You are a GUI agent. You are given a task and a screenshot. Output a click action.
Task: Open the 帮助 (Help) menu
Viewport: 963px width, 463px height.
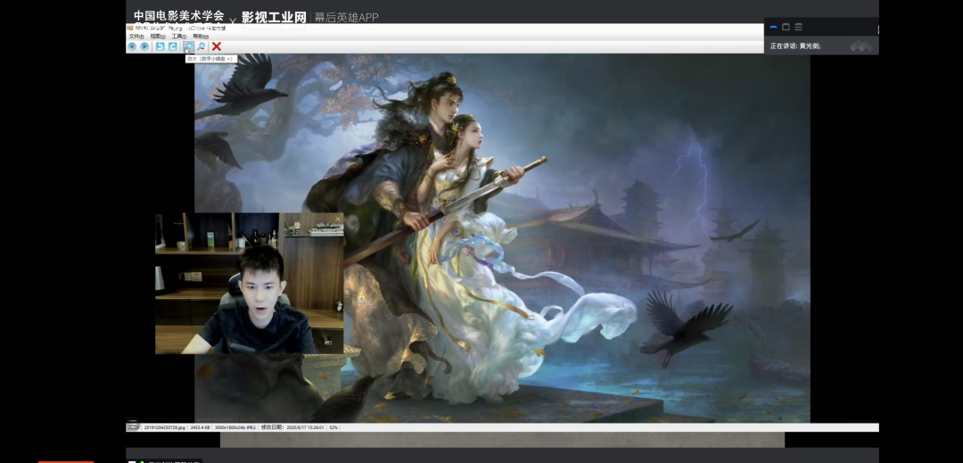tap(201, 37)
